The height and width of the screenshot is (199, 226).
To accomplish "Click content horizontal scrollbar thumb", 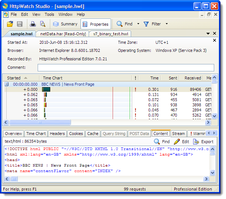I will [x=14, y=179].
